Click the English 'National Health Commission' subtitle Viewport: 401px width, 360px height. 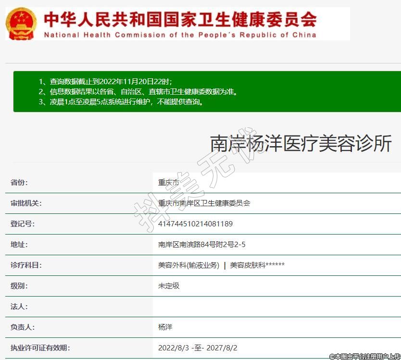(x=180, y=35)
